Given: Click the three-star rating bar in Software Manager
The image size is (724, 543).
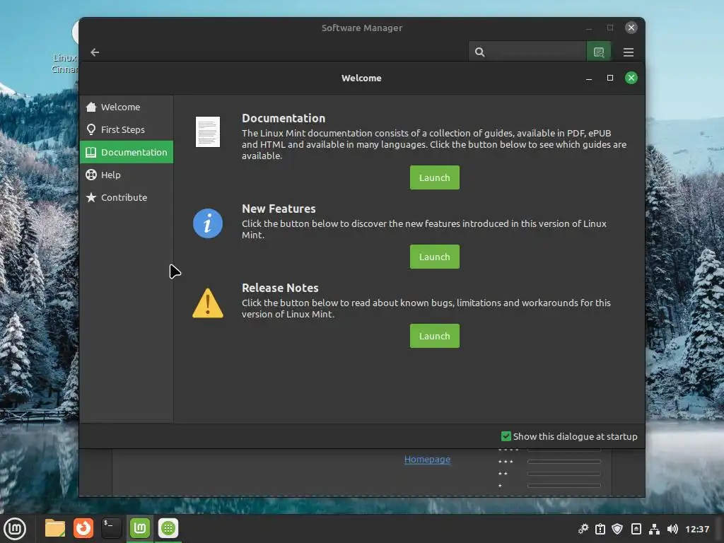Looking at the screenshot, I should tap(564, 461).
